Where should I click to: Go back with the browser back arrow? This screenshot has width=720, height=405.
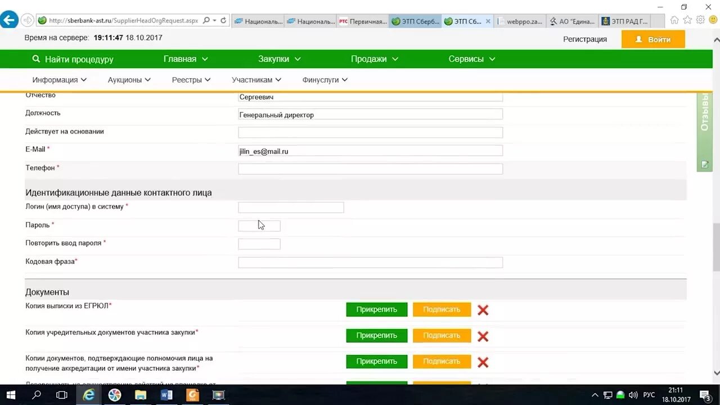pyautogui.click(x=9, y=21)
